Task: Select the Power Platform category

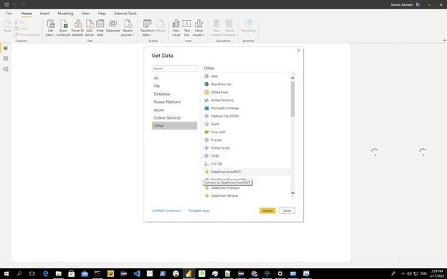Action: point(174,102)
